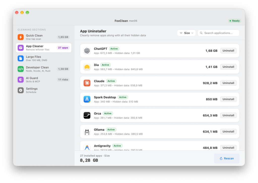Click the Orca app icon
This screenshot has height=183, width=258.
pos(87,115)
